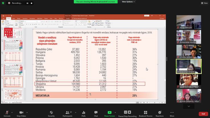
Task: Open the More options ellipsis
Action: (x=172, y=113)
